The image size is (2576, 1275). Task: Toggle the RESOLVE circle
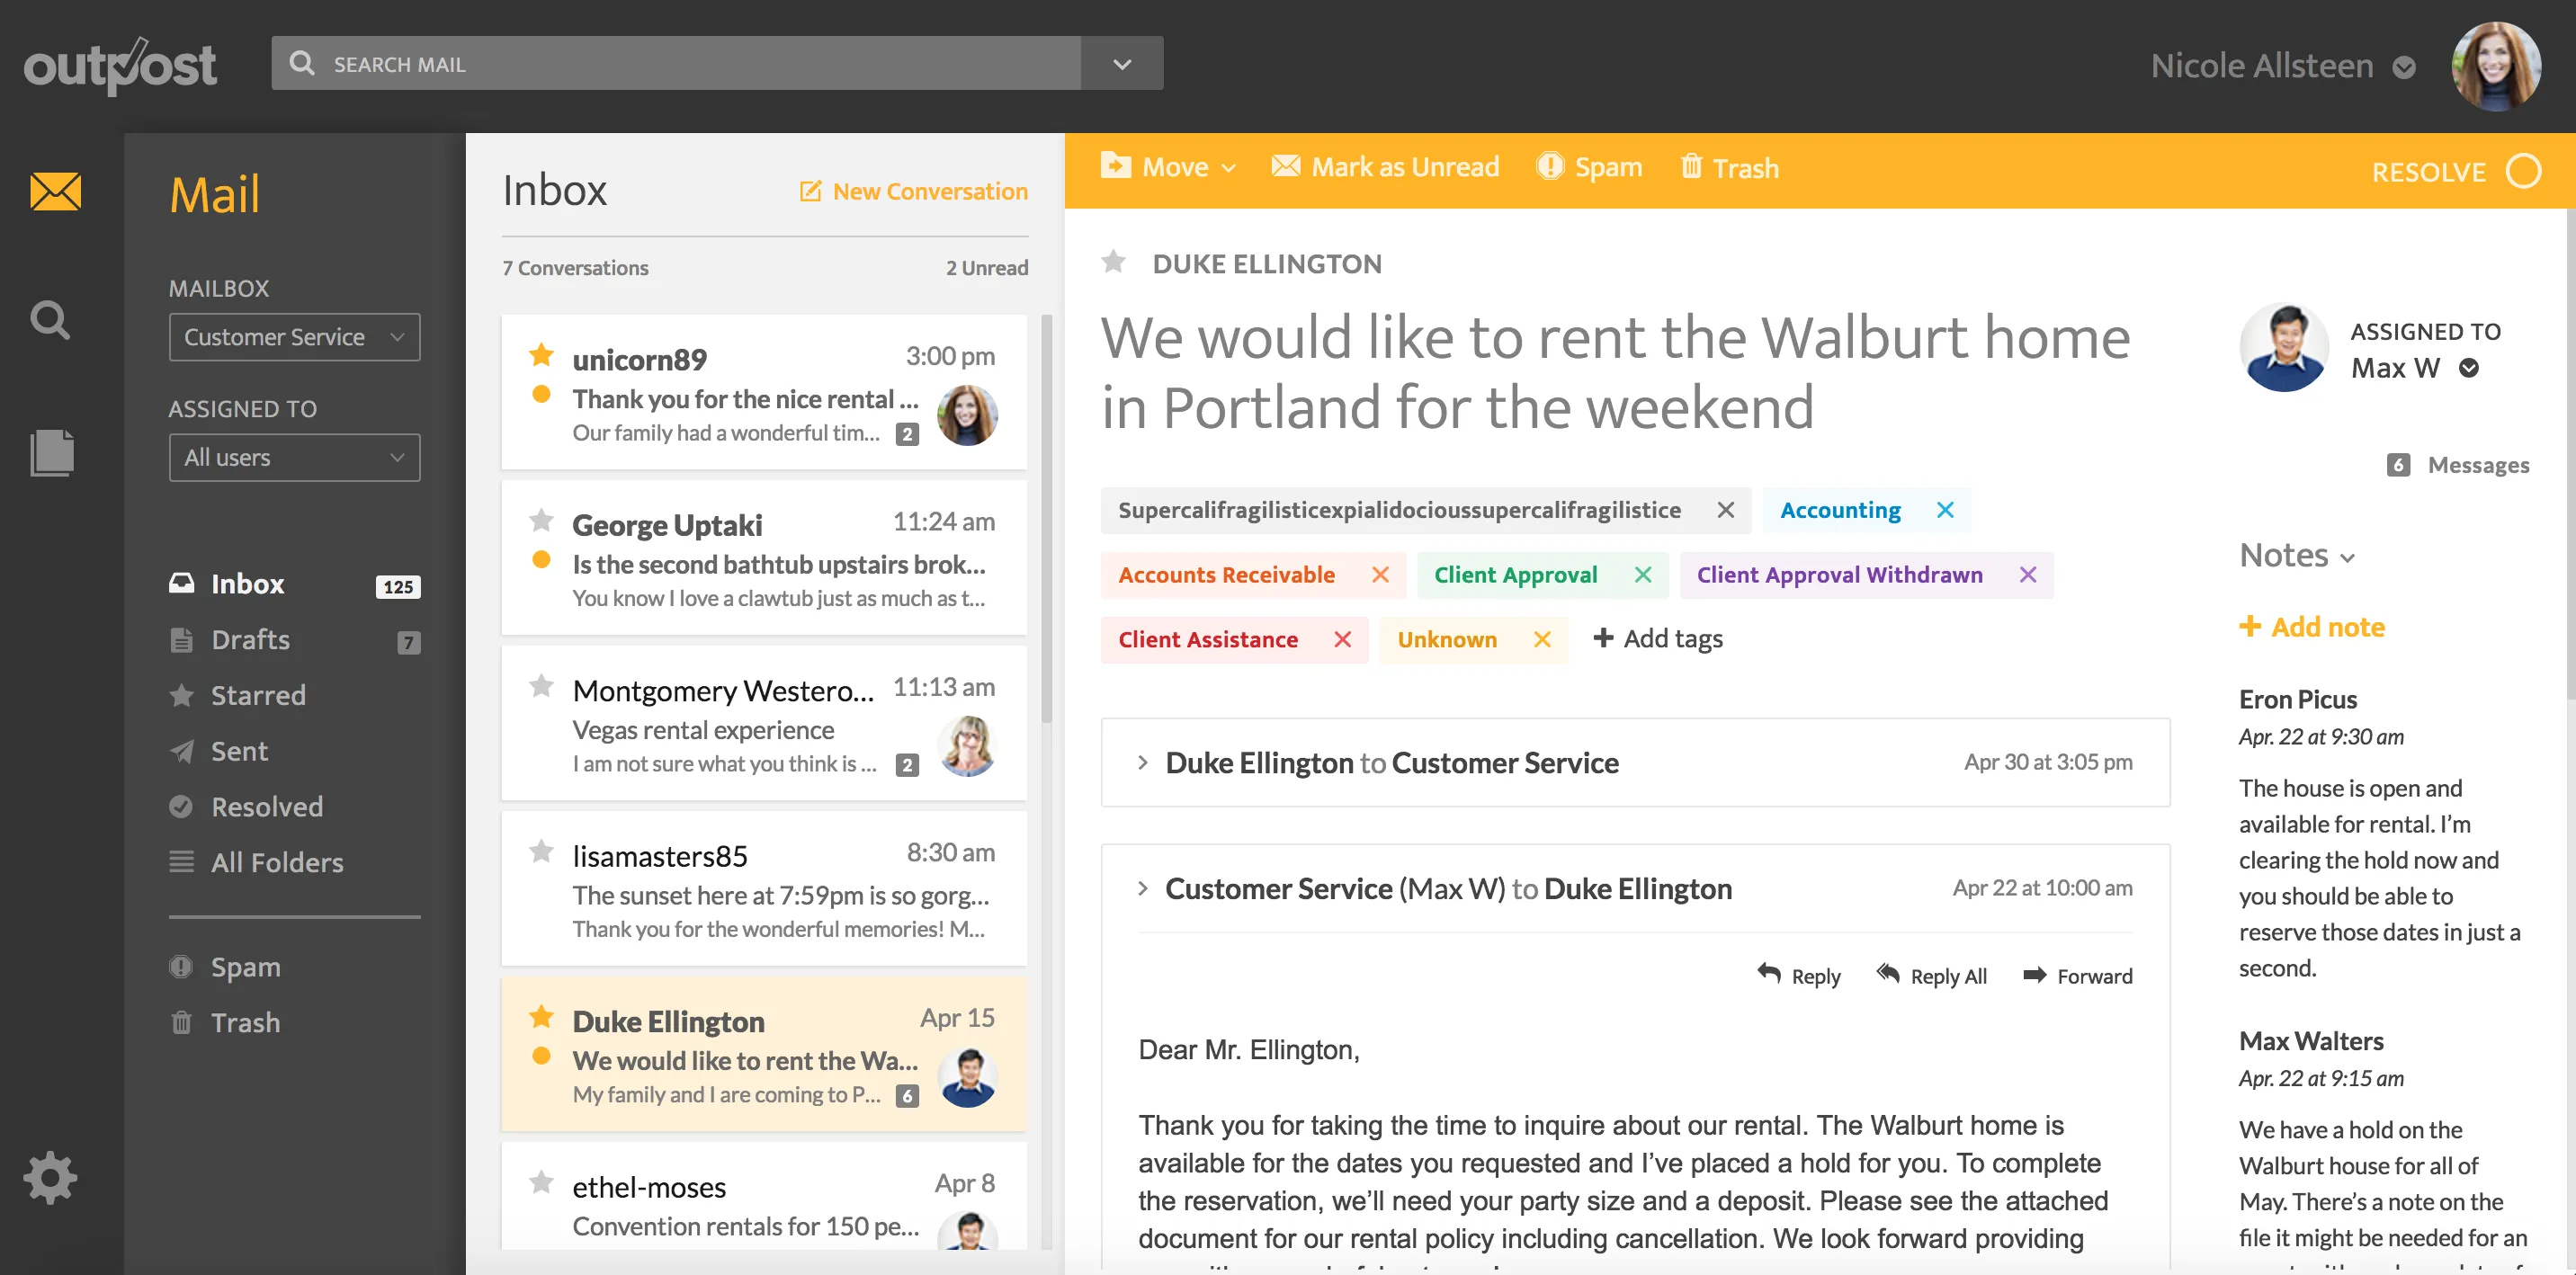pyautogui.click(x=2523, y=171)
